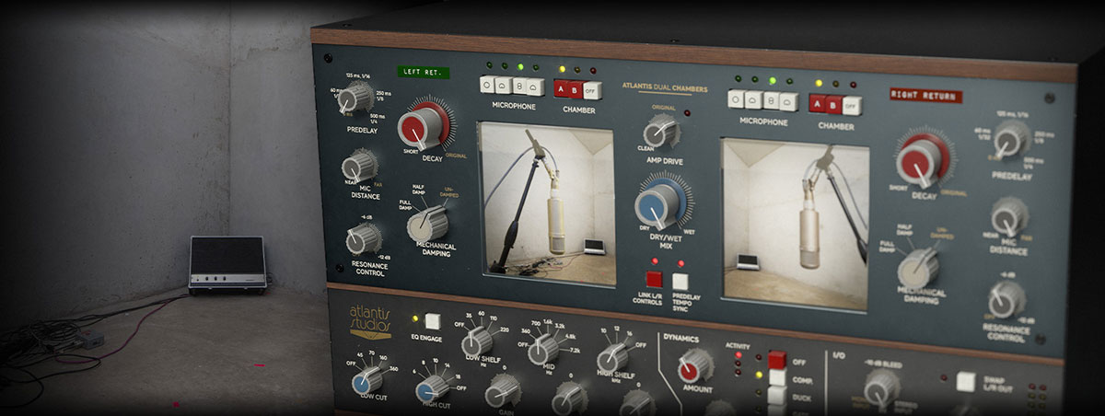Click the left channel Resonance Control knob
The width and height of the screenshot is (1105, 416).
[363, 238]
